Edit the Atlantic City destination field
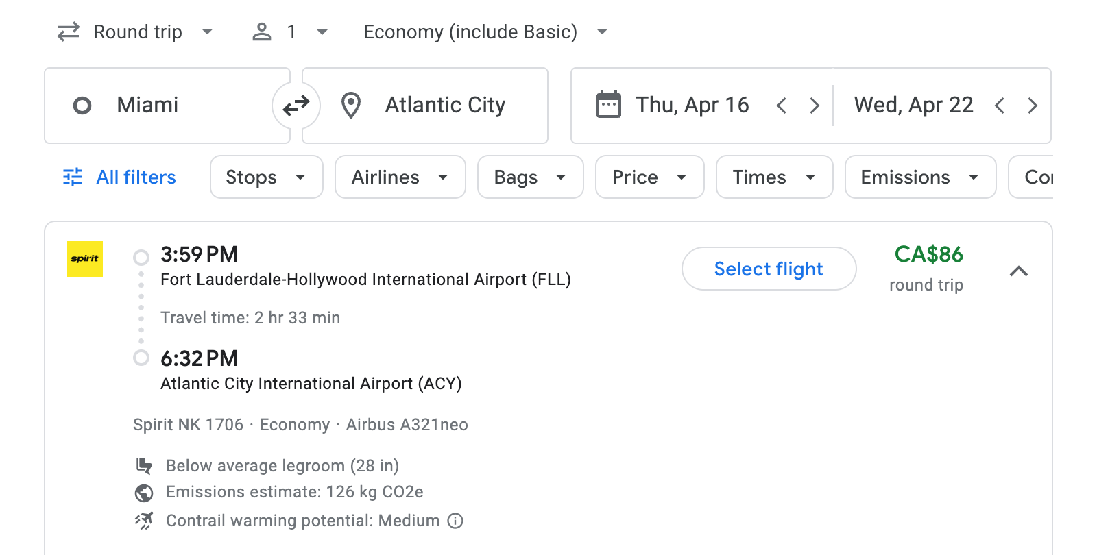 point(425,106)
